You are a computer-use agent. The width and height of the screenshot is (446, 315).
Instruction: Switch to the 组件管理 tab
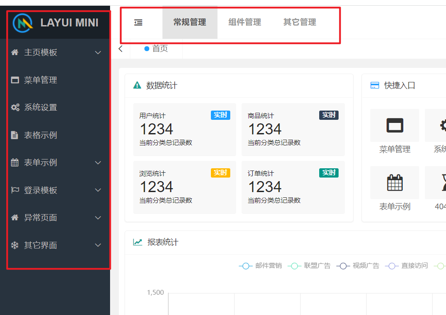point(244,22)
